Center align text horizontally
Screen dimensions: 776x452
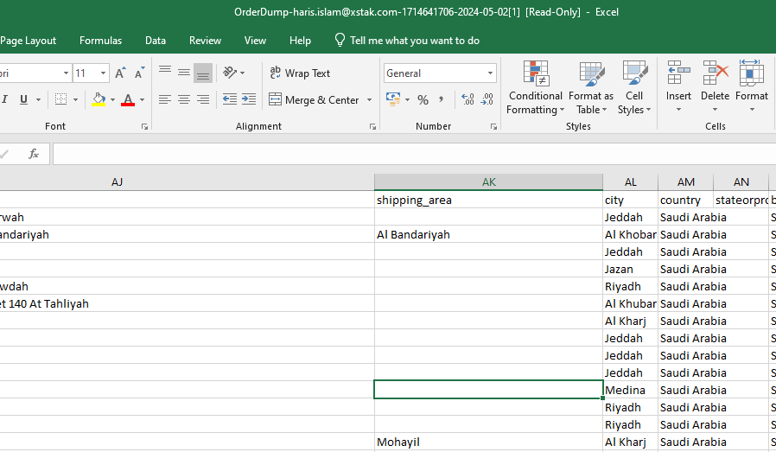tap(184, 100)
